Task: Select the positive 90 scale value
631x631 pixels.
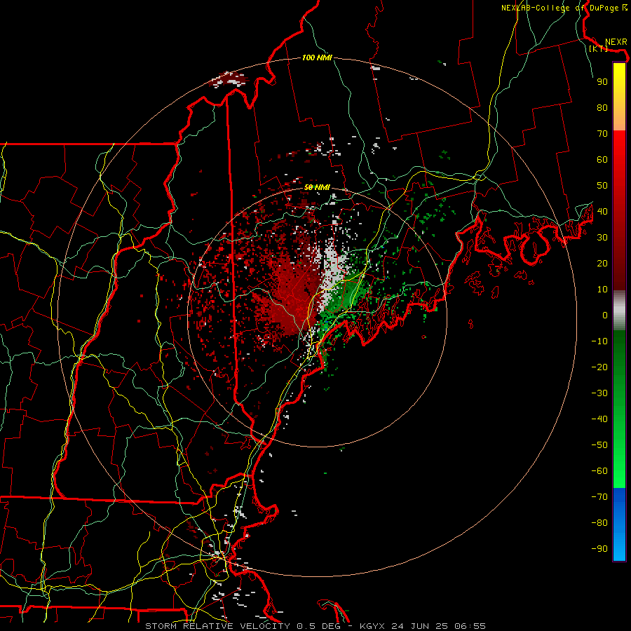Action: coord(602,82)
